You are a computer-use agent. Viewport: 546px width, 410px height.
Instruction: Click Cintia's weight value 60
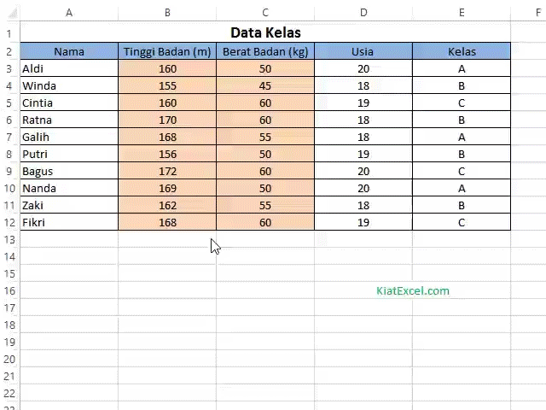tap(265, 102)
